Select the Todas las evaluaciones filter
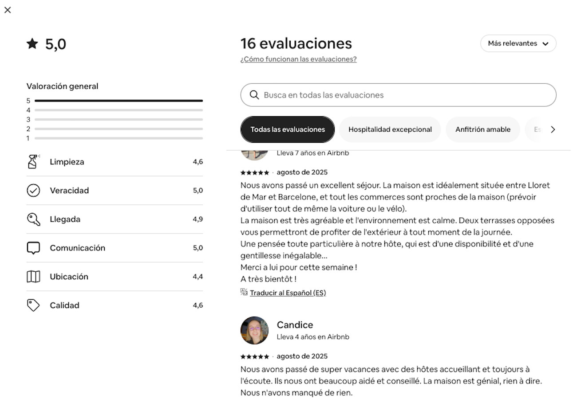Image resolution: width=573 pixels, height=399 pixels. [288, 129]
